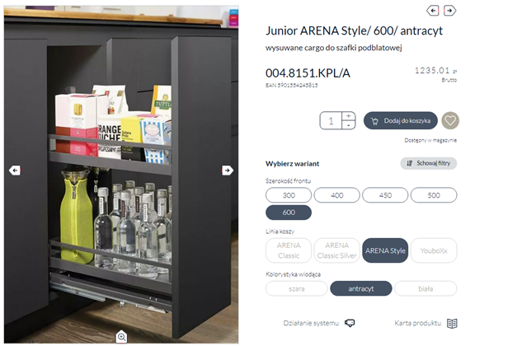This screenshot has width=517, height=346.
Task: Show previous gallery image arrow
Action: click(x=15, y=171)
